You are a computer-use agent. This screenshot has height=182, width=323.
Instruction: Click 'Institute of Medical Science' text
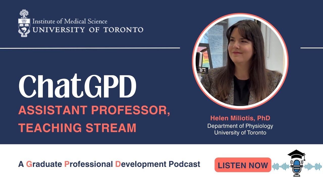tap(70, 21)
